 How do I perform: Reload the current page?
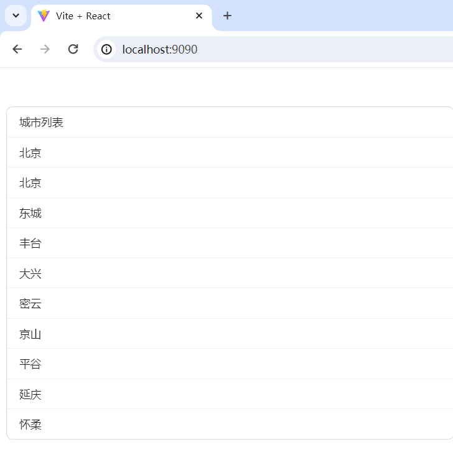pos(73,49)
